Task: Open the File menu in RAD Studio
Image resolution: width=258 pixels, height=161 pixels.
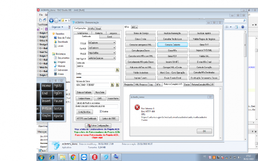Action: (x=41, y=15)
